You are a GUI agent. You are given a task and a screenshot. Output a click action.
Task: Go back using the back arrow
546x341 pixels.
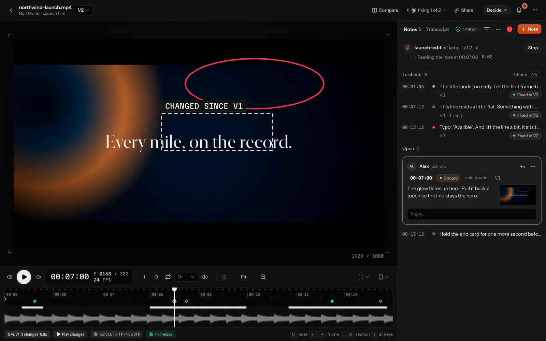pos(11,10)
